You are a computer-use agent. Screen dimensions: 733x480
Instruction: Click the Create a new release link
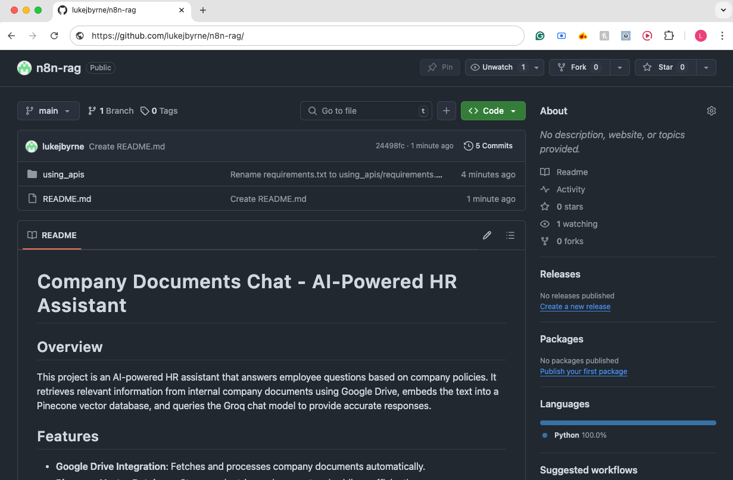(575, 307)
